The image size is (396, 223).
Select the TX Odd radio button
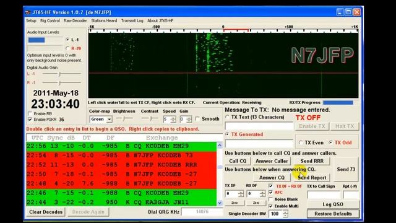pos(330,142)
